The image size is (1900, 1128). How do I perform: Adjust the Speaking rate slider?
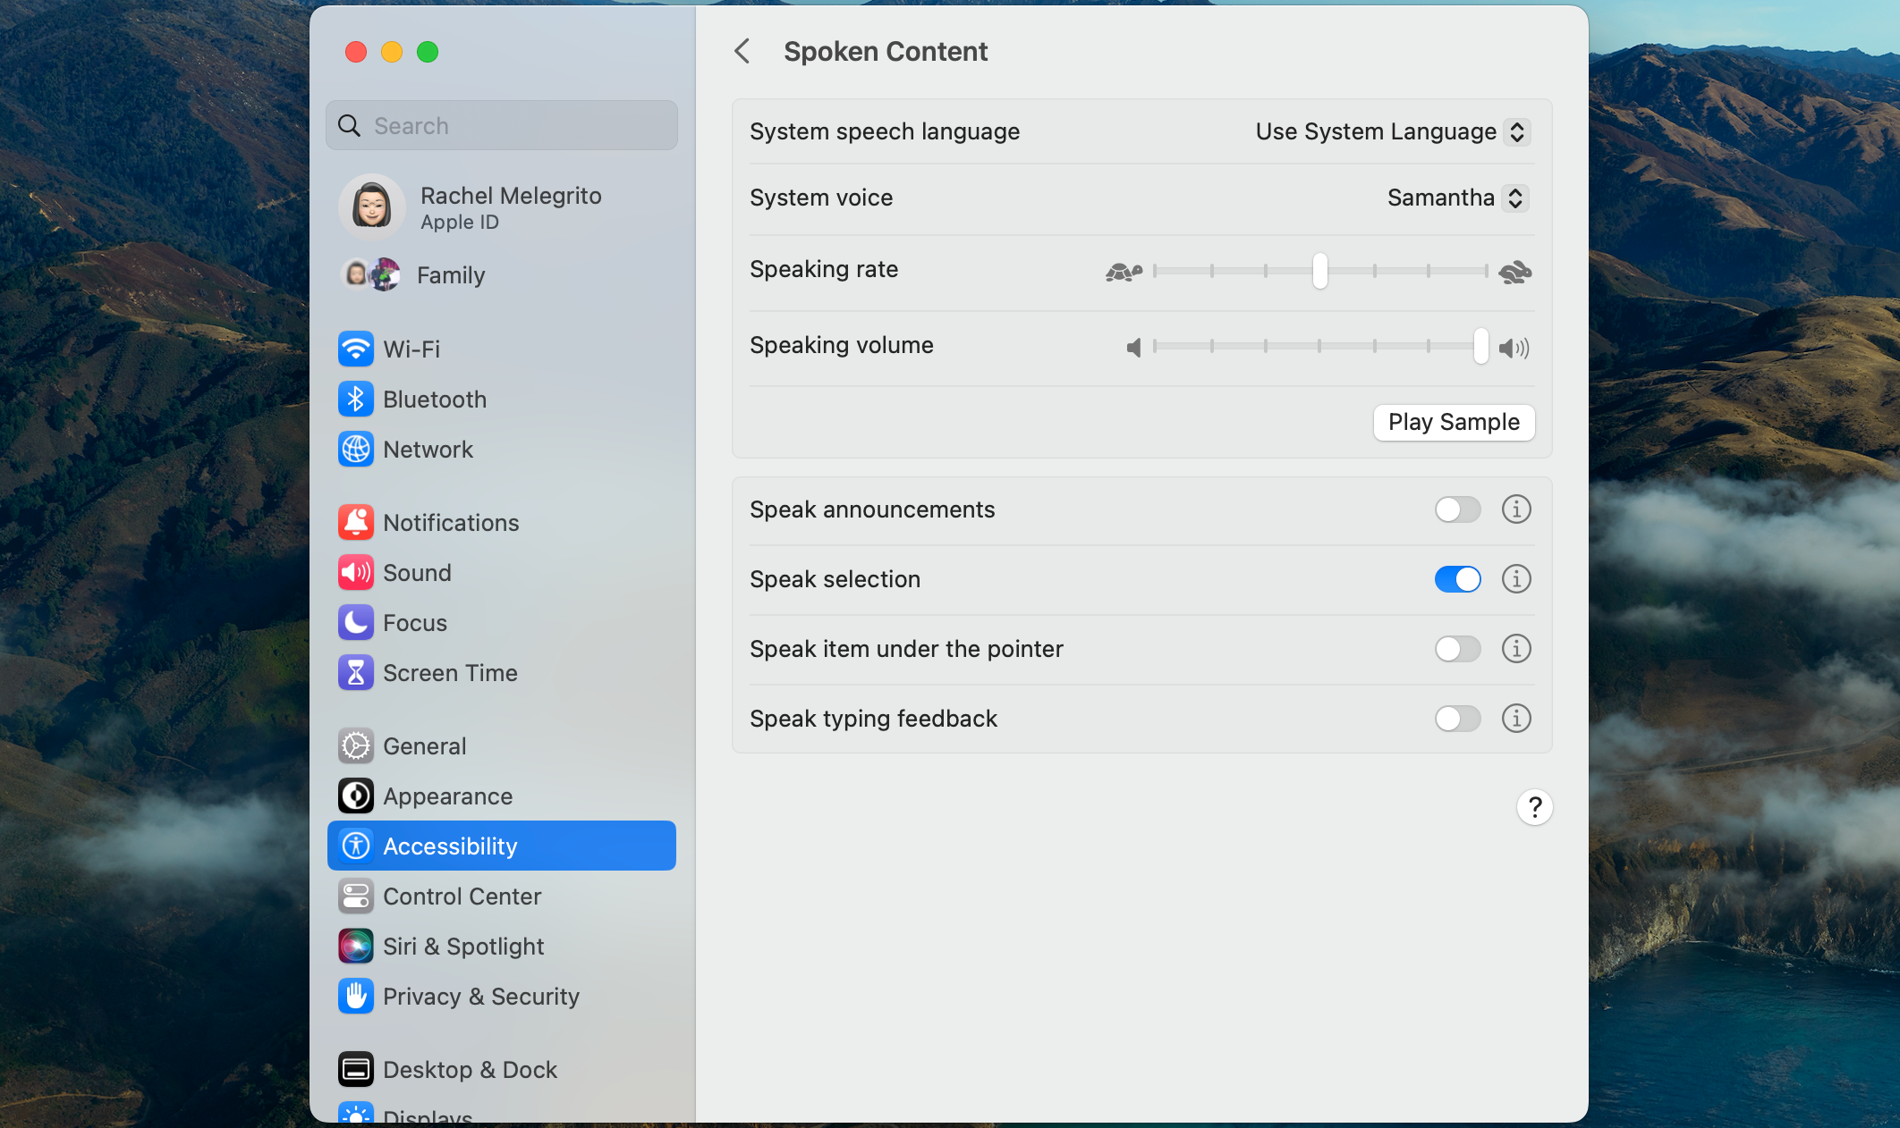[x=1320, y=271]
